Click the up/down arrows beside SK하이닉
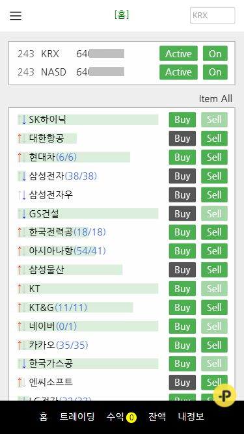The image size is (244, 434). pyautogui.click(x=22, y=120)
